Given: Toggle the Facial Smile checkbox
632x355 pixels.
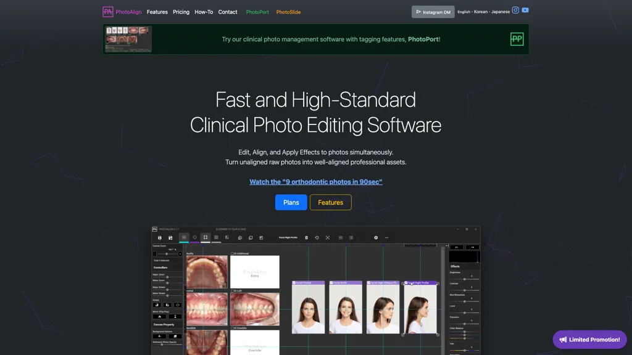Looking at the screenshot, I should (331, 283).
